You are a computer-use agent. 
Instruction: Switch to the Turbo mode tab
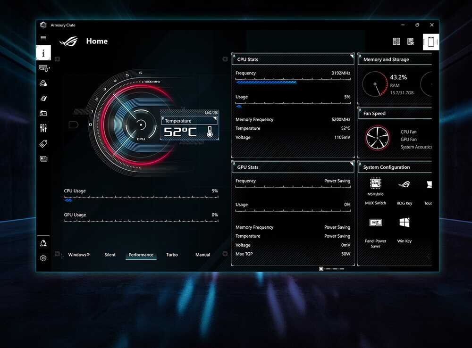coord(172,255)
